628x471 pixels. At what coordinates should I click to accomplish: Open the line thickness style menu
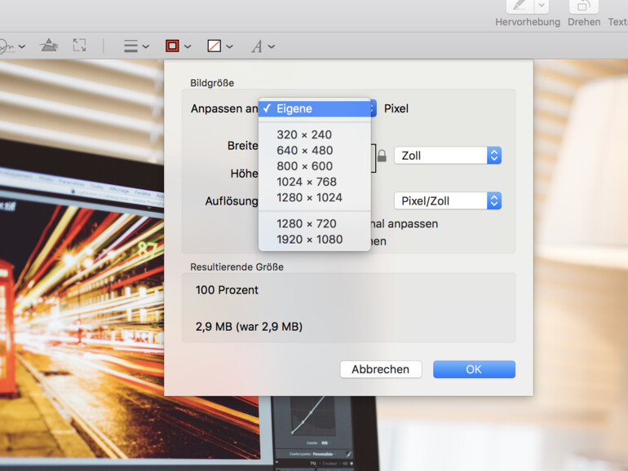coord(135,46)
